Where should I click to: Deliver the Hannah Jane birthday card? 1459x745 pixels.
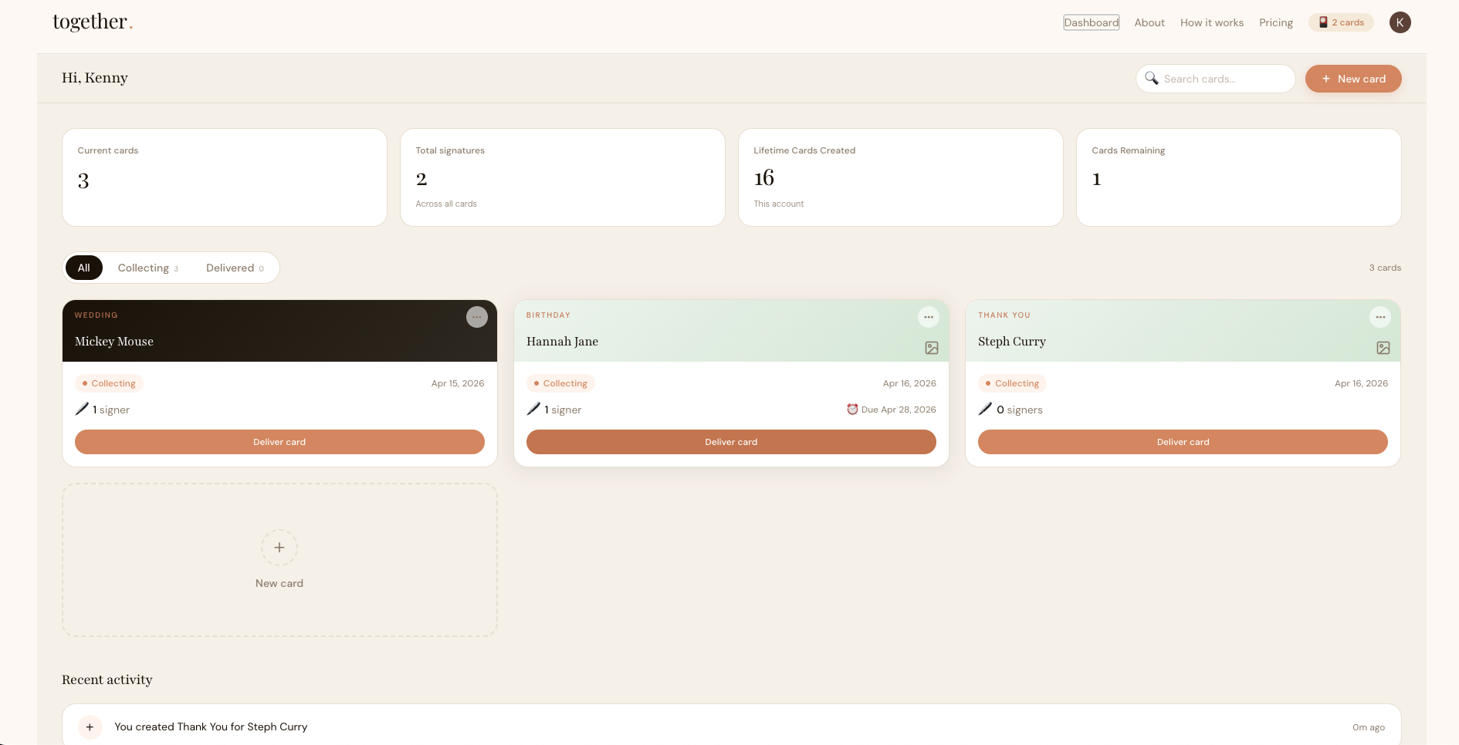coord(731,442)
